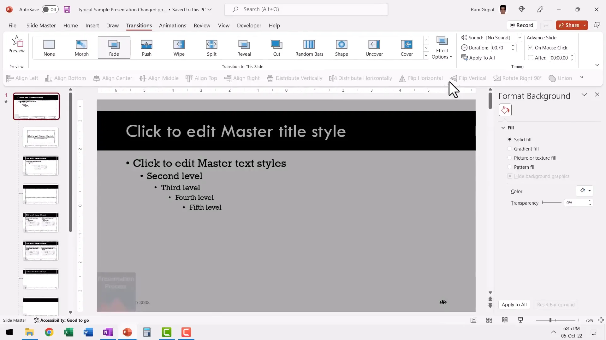Select Picture or texture fill

(509, 158)
